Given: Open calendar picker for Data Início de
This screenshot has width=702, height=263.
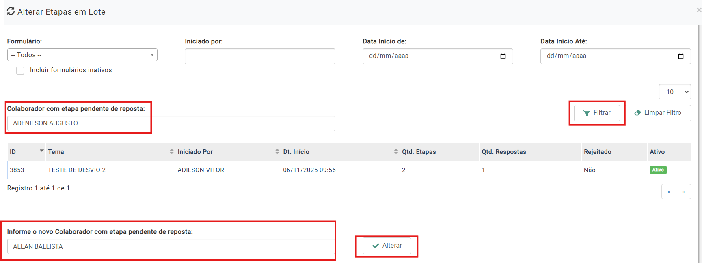Looking at the screenshot, I should point(503,56).
